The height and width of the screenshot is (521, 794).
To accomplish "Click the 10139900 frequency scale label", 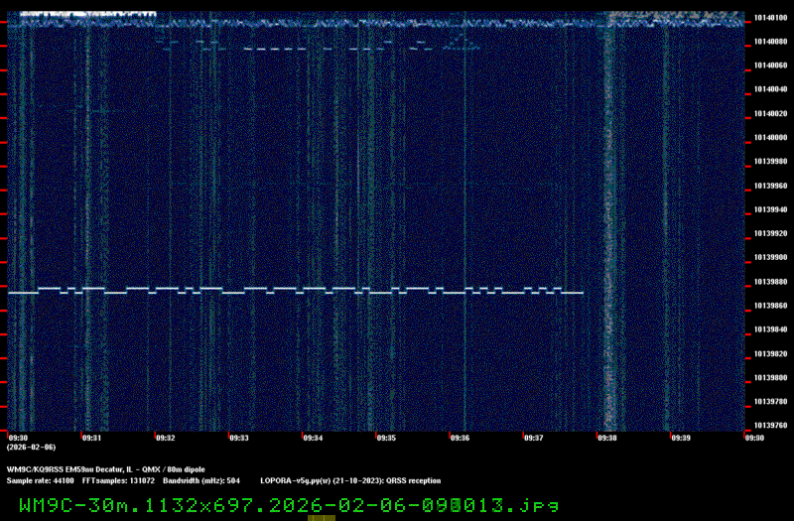I will point(770,258).
